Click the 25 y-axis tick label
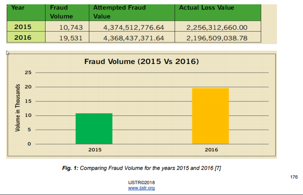303x195 pixels. tap(28, 73)
